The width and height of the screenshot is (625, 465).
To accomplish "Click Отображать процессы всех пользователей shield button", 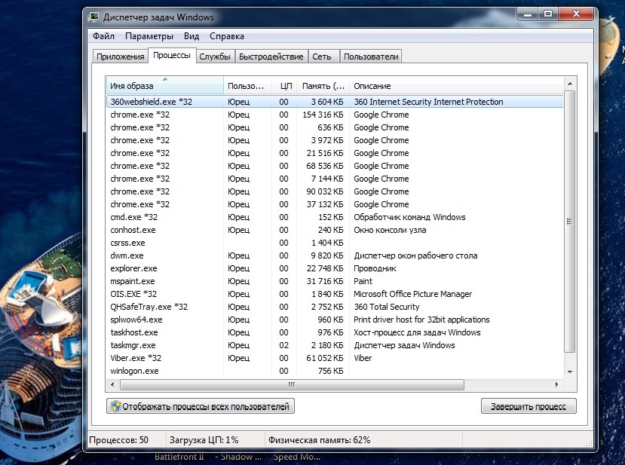I will pos(200,406).
